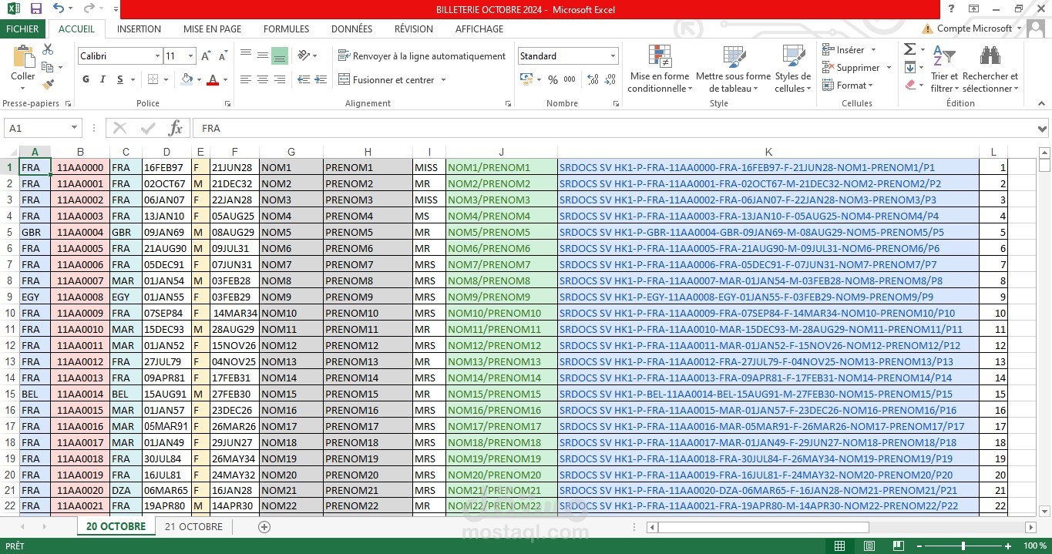Click Compte Microsoft account link

[x=974, y=29]
